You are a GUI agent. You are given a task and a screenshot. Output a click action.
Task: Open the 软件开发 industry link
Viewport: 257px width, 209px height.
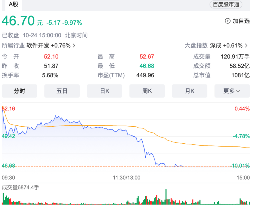pos(38,46)
